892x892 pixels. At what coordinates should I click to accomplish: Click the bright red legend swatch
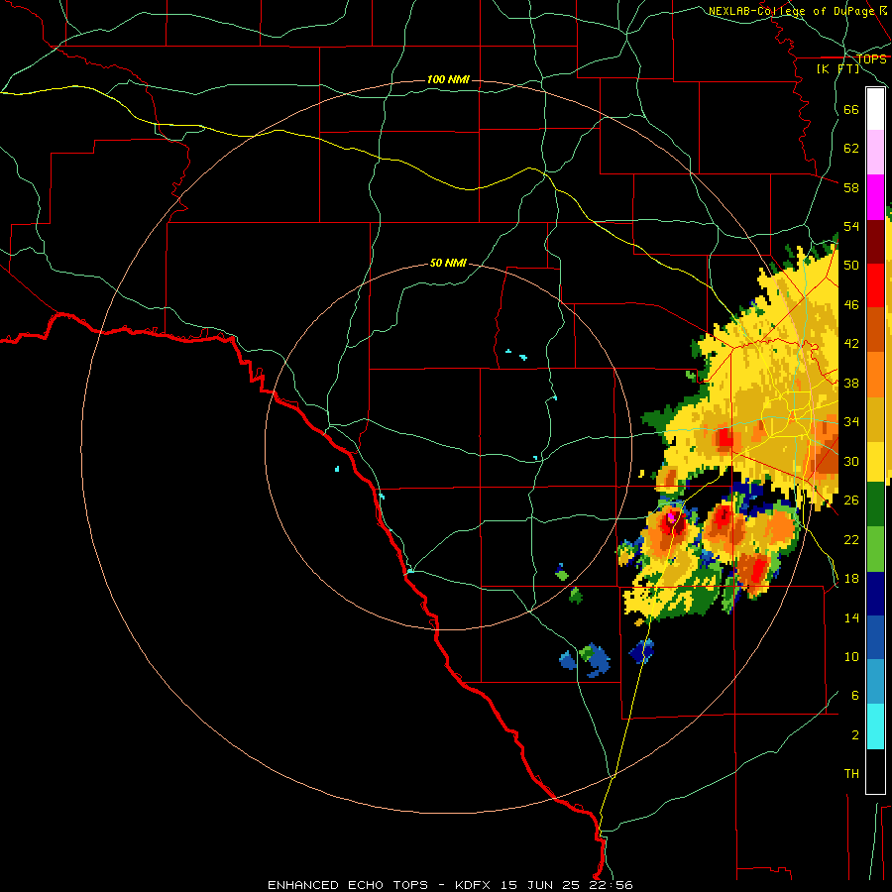pyautogui.click(x=875, y=285)
